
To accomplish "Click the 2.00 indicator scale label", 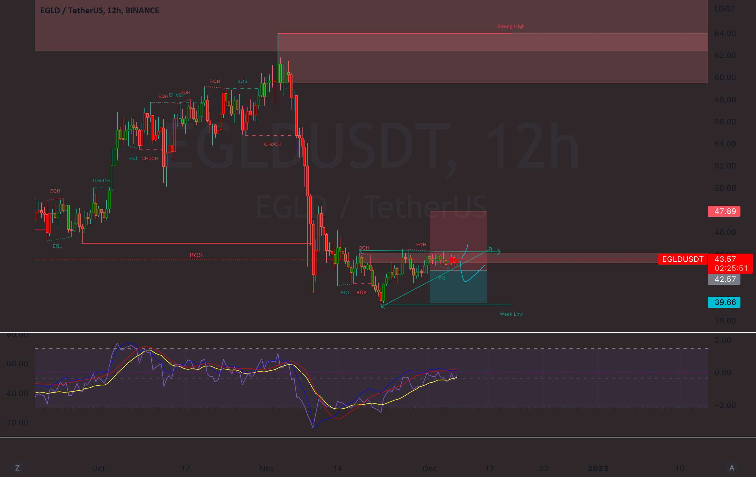I will [723, 340].
